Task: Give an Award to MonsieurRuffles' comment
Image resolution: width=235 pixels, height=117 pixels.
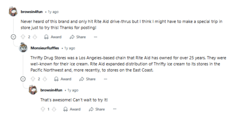Action: pos(63,79)
